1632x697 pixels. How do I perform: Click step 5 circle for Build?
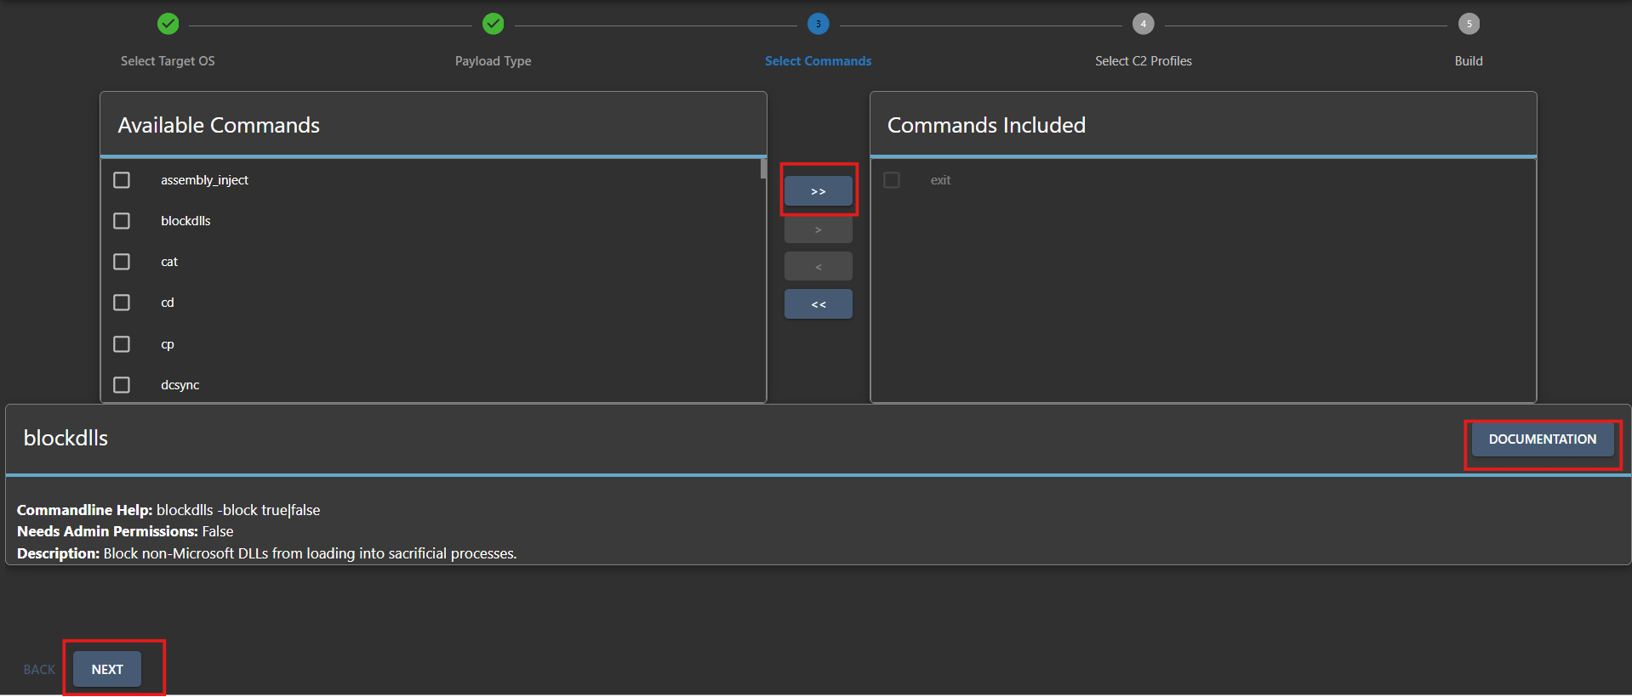[1469, 24]
